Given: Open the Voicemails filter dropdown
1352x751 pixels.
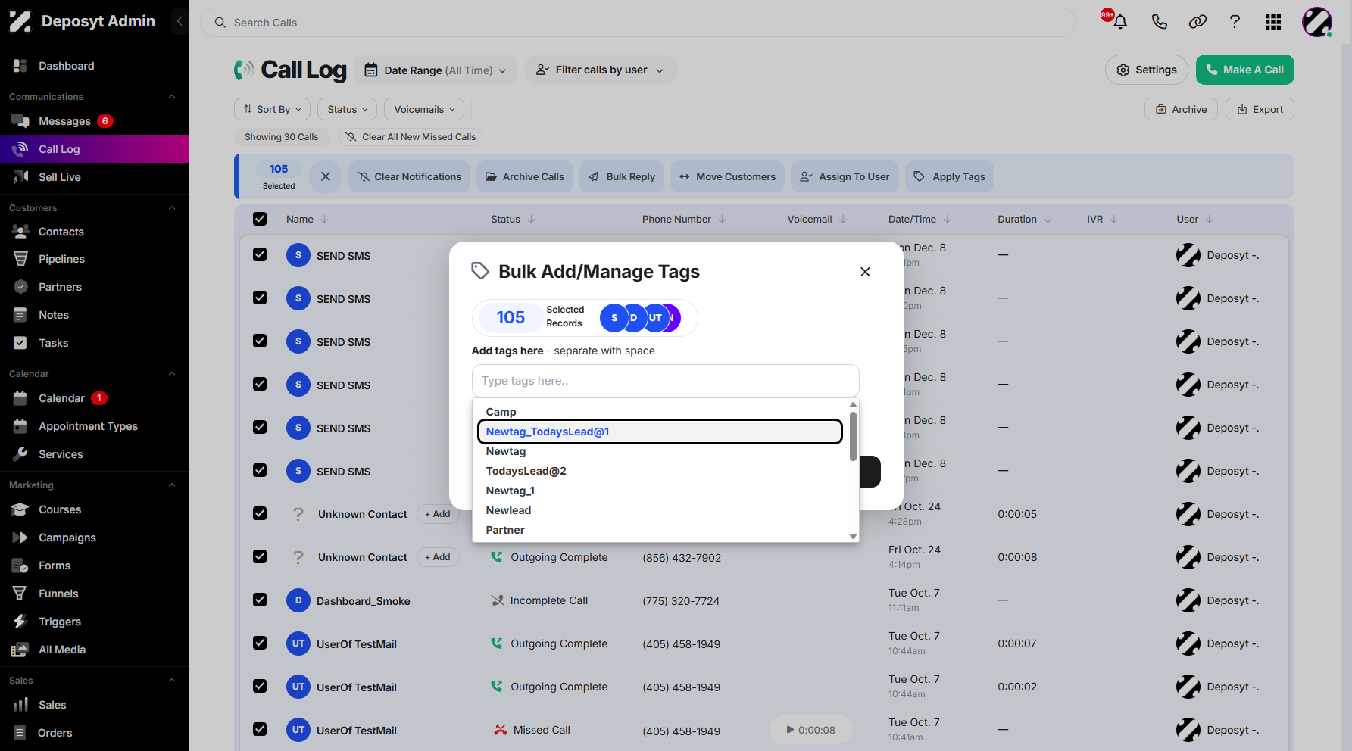Looking at the screenshot, I should coord(424,109).
